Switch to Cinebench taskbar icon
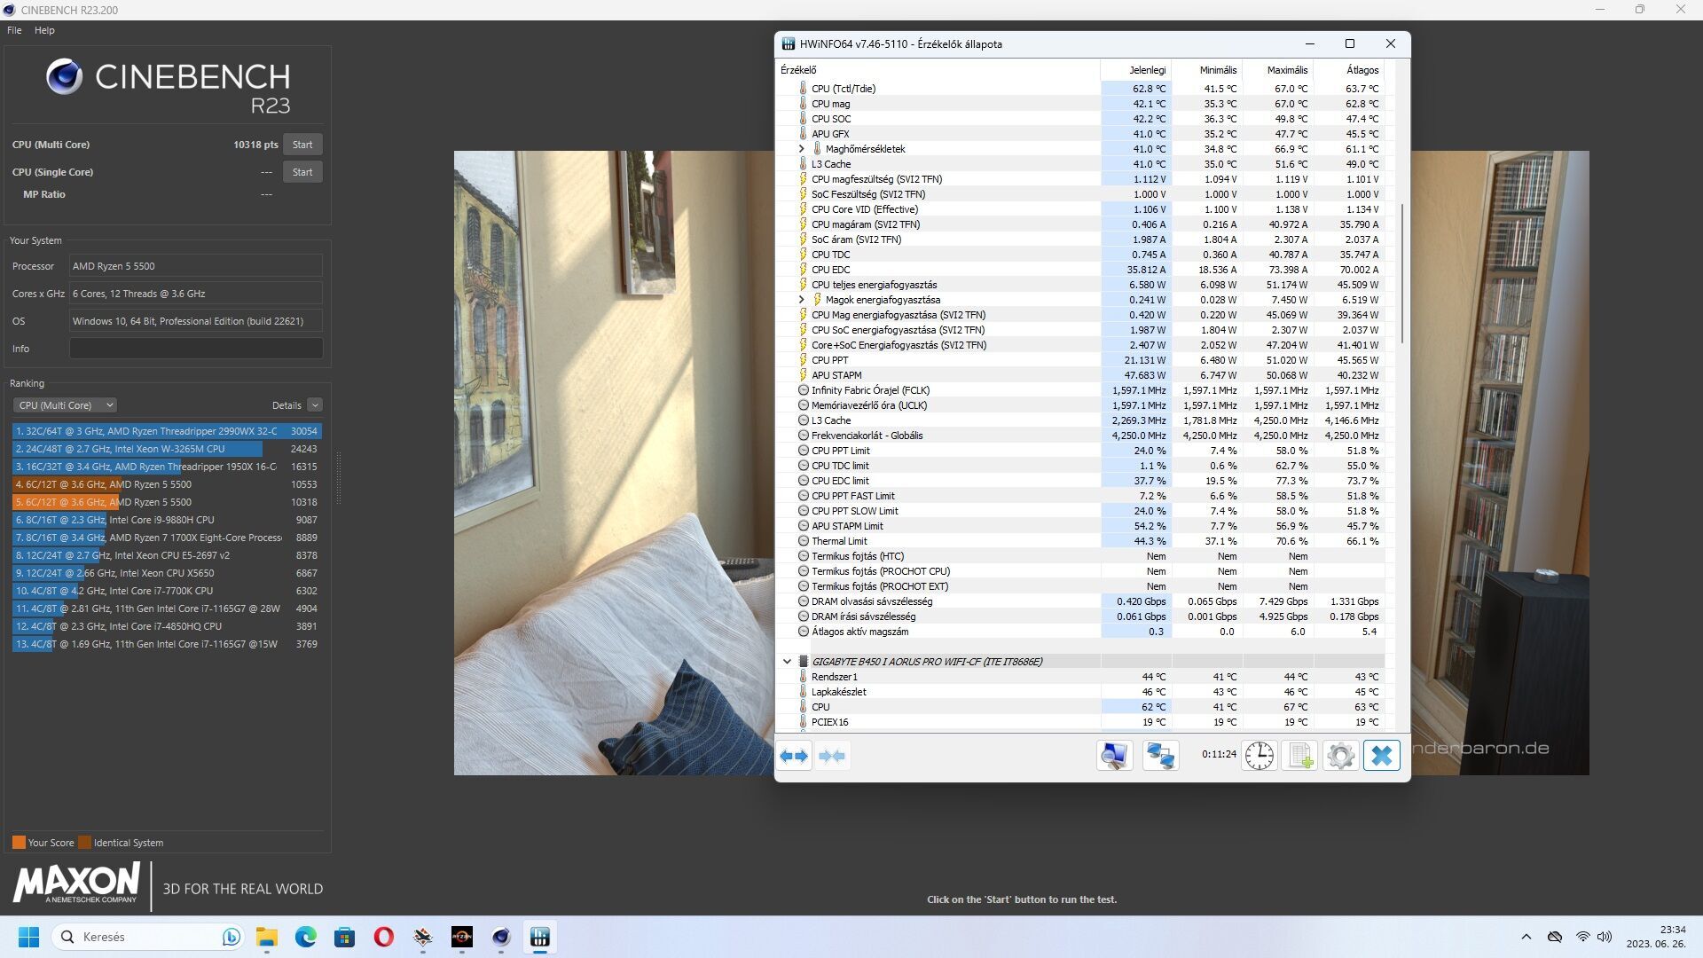 500,937
